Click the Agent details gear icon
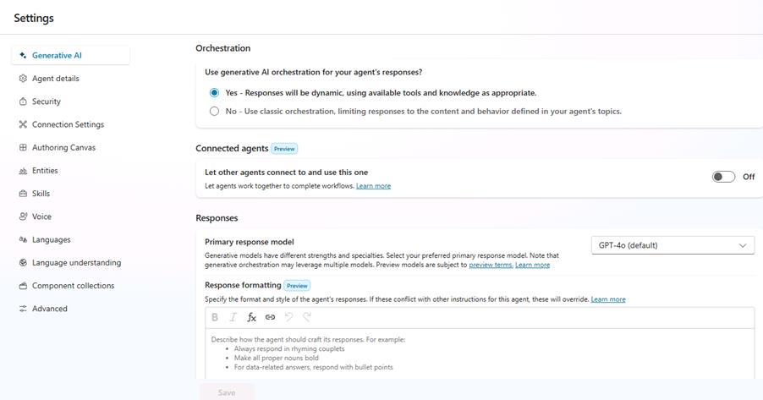 click(x=23, y=79)
